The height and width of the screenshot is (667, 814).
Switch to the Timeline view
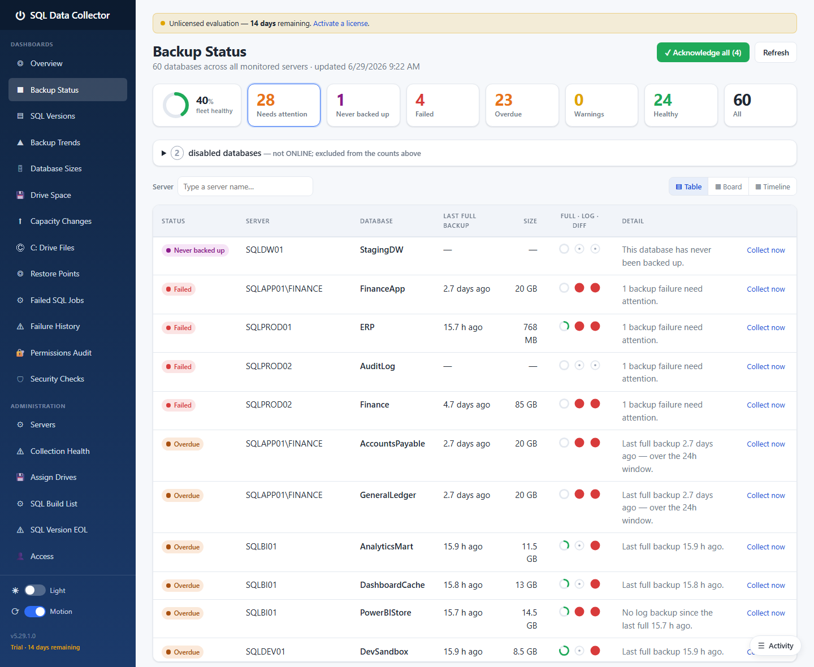[773, 187]
